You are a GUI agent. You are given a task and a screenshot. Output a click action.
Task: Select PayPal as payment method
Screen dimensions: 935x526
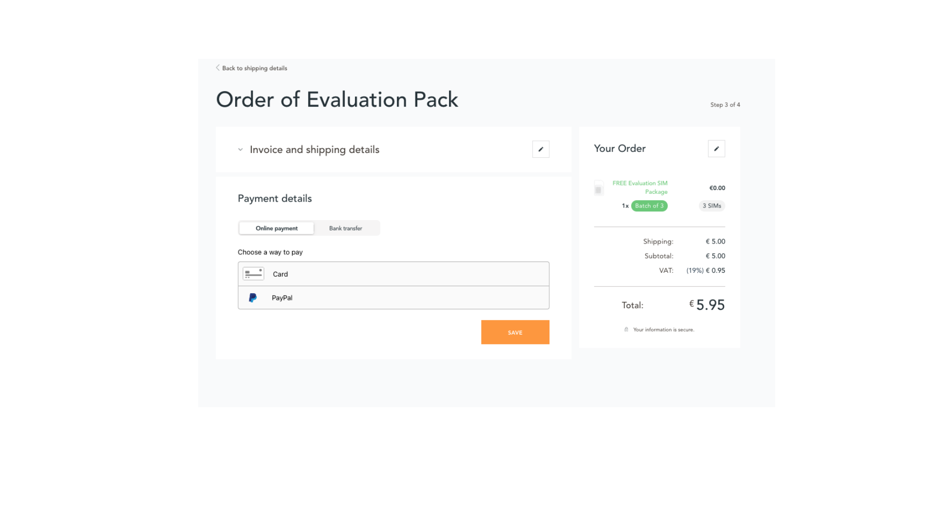393,298
